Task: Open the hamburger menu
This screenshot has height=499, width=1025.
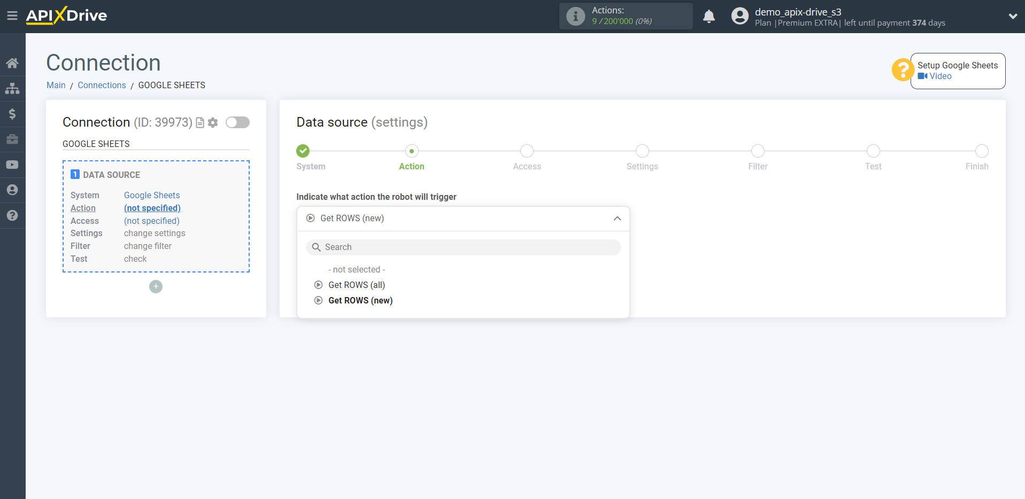Action: [x=12, y=16]
